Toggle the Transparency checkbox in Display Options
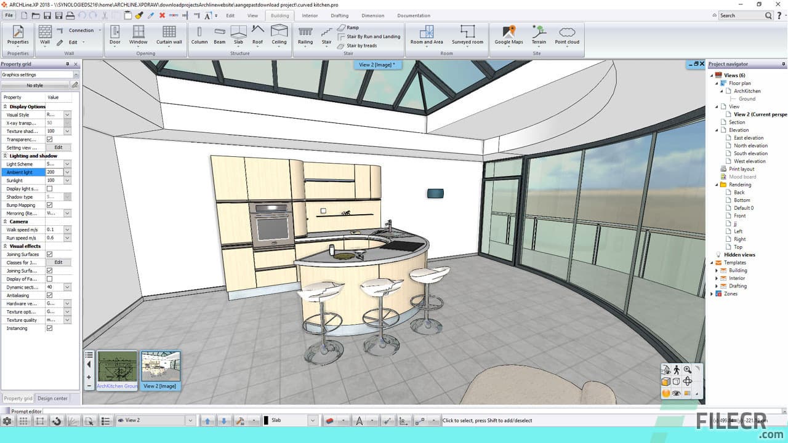788x443 pixels. 50,139
